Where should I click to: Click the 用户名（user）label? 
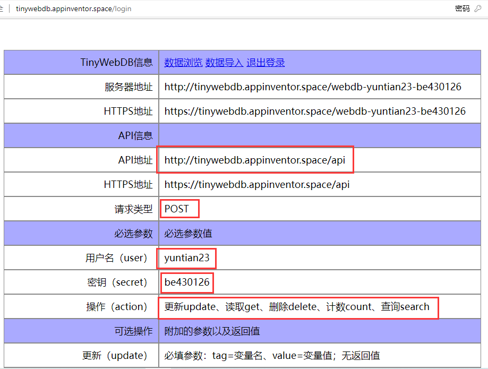pyautogui.click(x=116, y=258)
